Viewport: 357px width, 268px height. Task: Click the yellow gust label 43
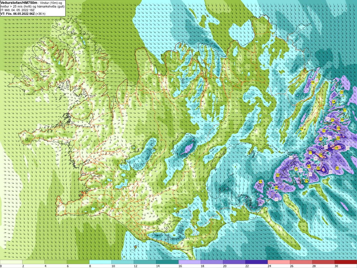pos(309,166)
